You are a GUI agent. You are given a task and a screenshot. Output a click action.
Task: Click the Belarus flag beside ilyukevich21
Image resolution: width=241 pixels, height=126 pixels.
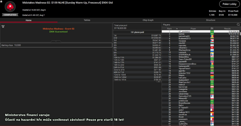click(212, 80)
